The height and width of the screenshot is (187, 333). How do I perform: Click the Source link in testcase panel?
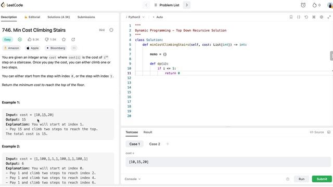(317, 132)
